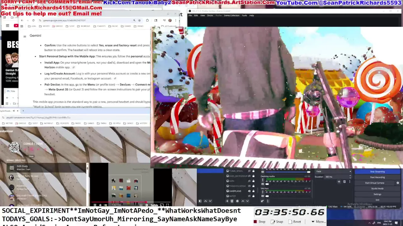403x226 pixels.
Task: Open scene filters icon in OBS scenes toolbar
Action: coord(200,201)
